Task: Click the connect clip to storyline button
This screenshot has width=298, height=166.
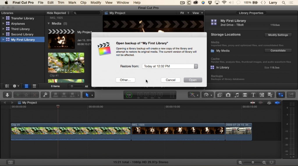Action: tap(56, 95)
